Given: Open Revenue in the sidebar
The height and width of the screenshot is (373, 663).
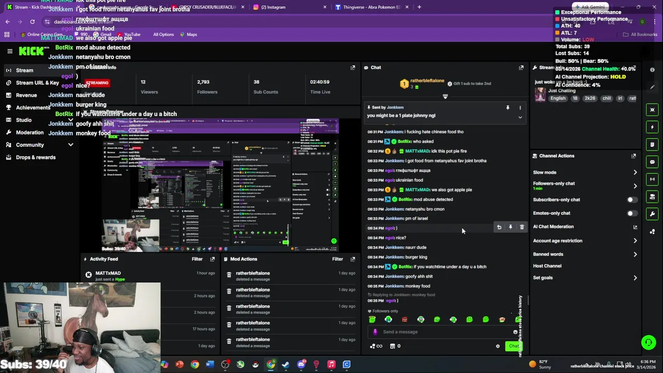Looking at the screenshot, I should (26, 95).
